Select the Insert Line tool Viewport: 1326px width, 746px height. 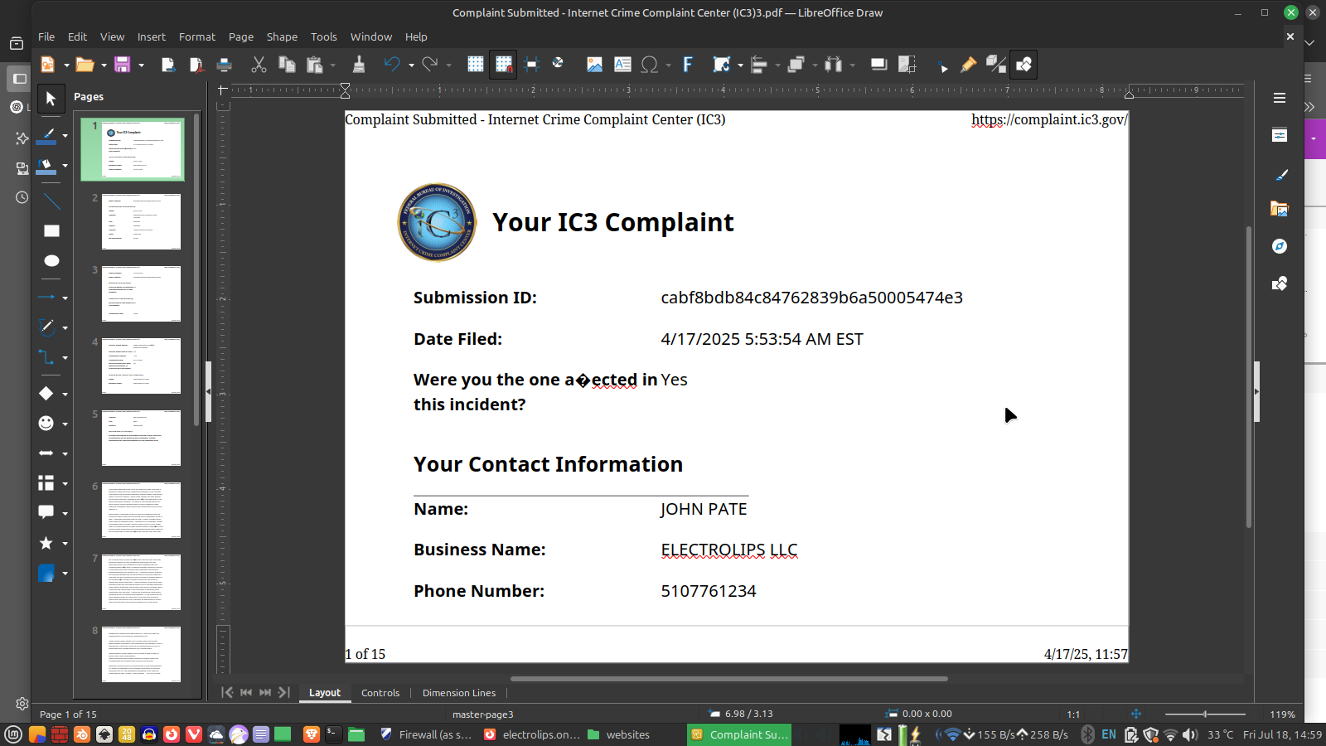tap(51, 201)
